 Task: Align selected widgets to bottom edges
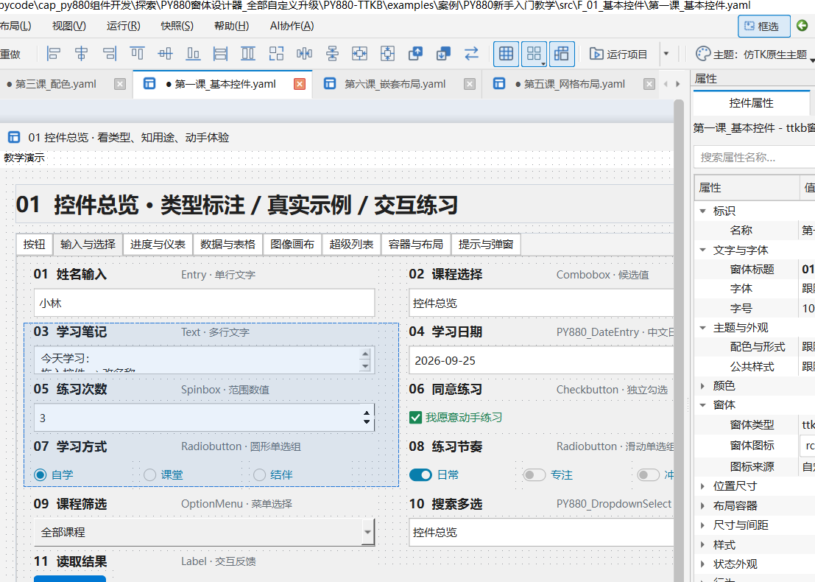coord(194,54)
